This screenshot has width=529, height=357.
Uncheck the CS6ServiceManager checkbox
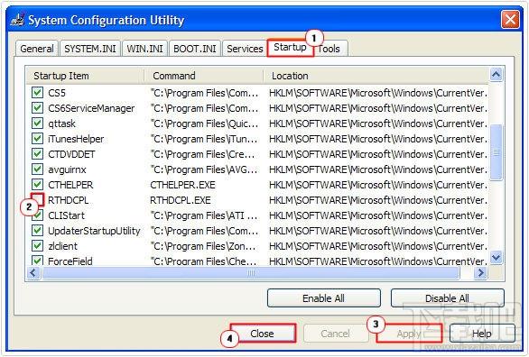pos(37,108)
